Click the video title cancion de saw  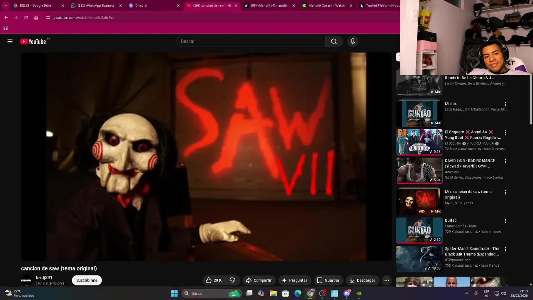(x=59, y=268)
